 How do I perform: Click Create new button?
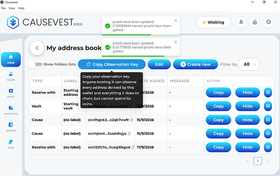pos(195,64)
